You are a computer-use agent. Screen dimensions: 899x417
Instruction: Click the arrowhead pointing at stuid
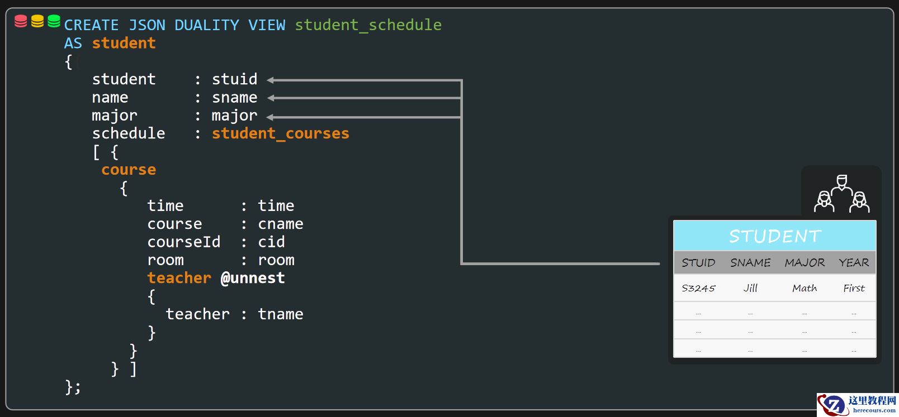tap(271, 80)
